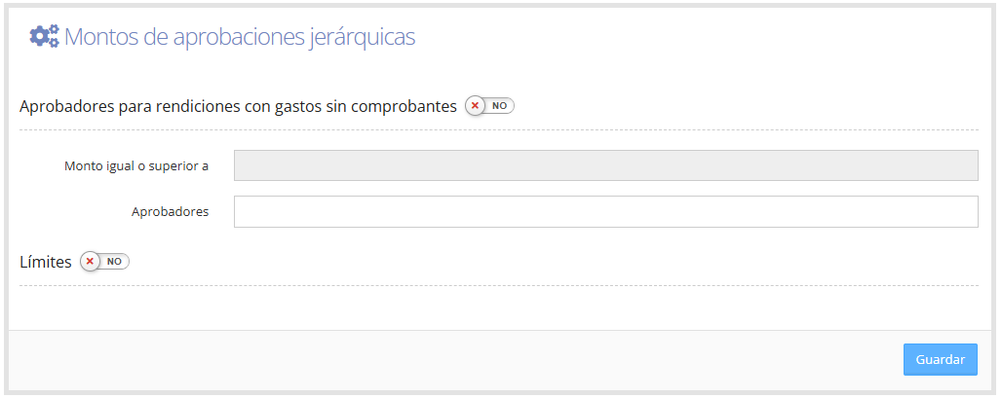Focus the Aprobadores input field

606,212
